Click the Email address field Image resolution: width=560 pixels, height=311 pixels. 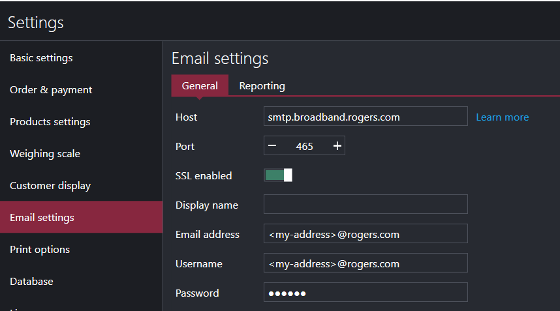point(366,234)
